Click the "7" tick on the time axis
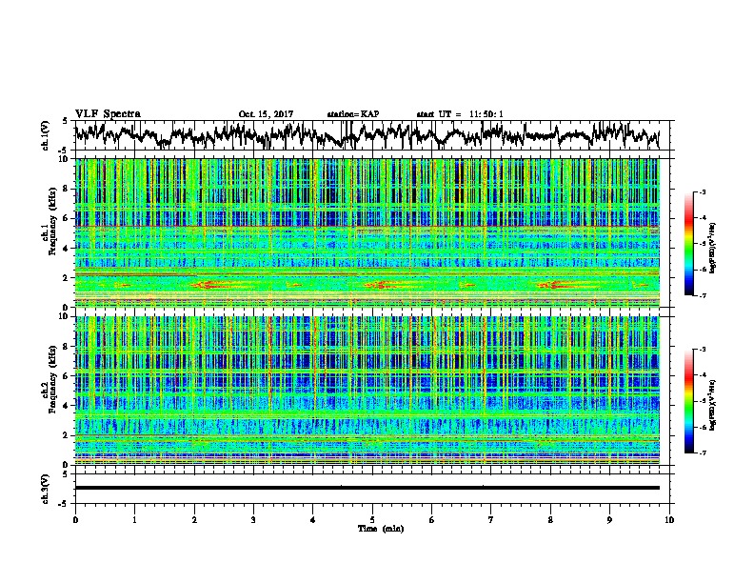754x583 pixels. click(x=491, y=520)
